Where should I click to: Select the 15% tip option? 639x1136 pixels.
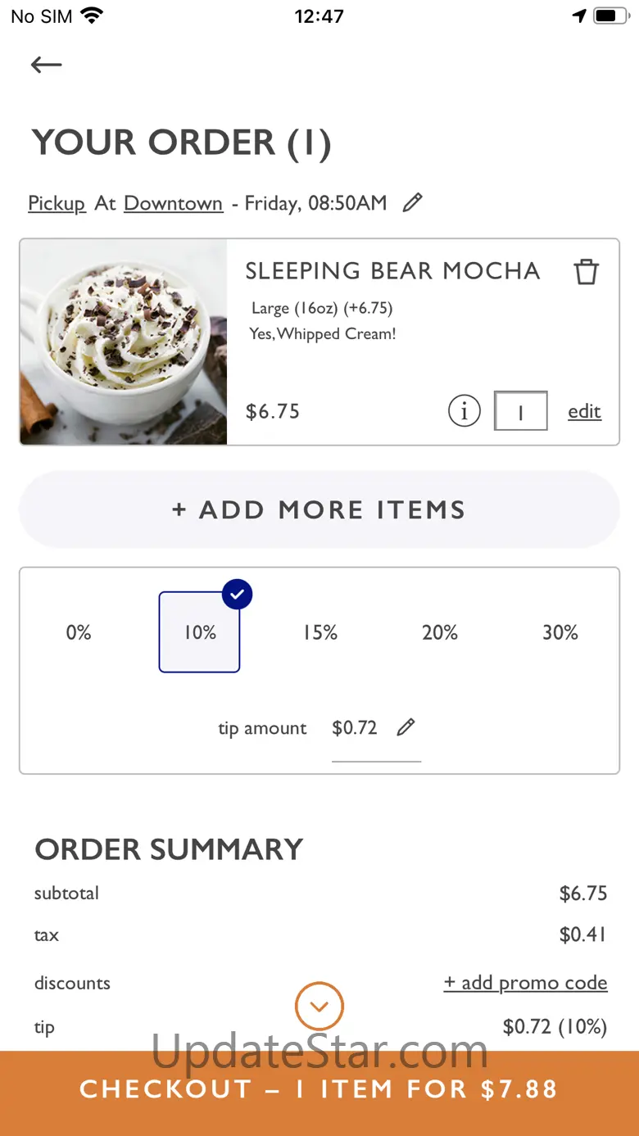[320, 632]
